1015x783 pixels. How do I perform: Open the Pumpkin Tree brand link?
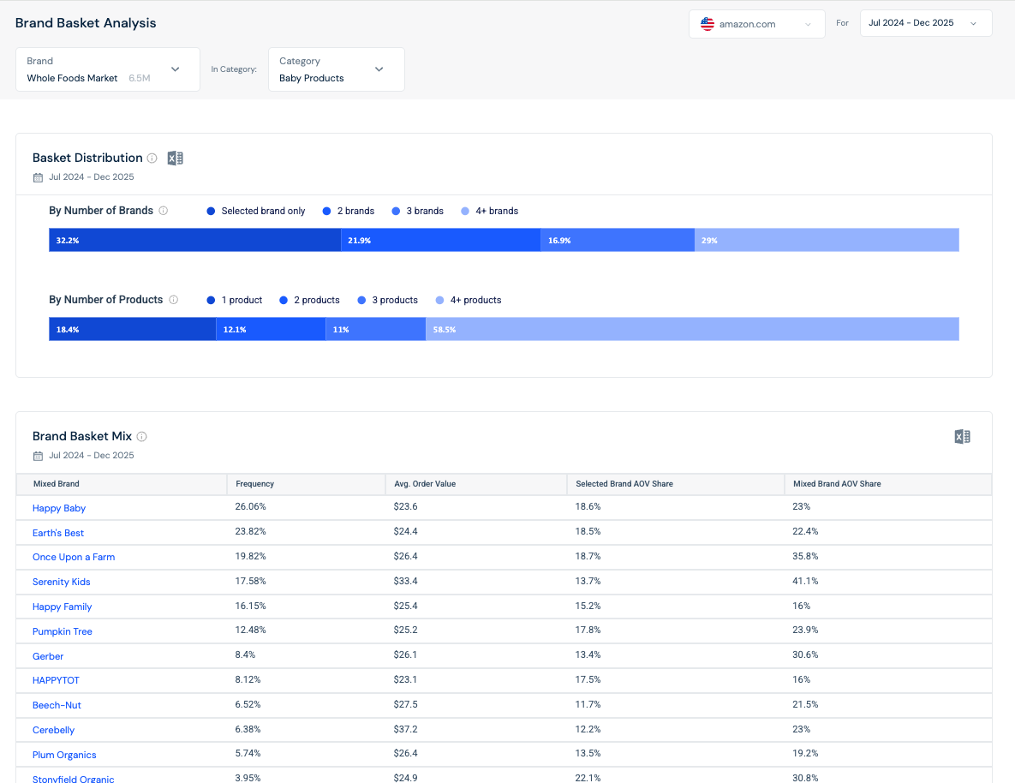pos(63,631)
